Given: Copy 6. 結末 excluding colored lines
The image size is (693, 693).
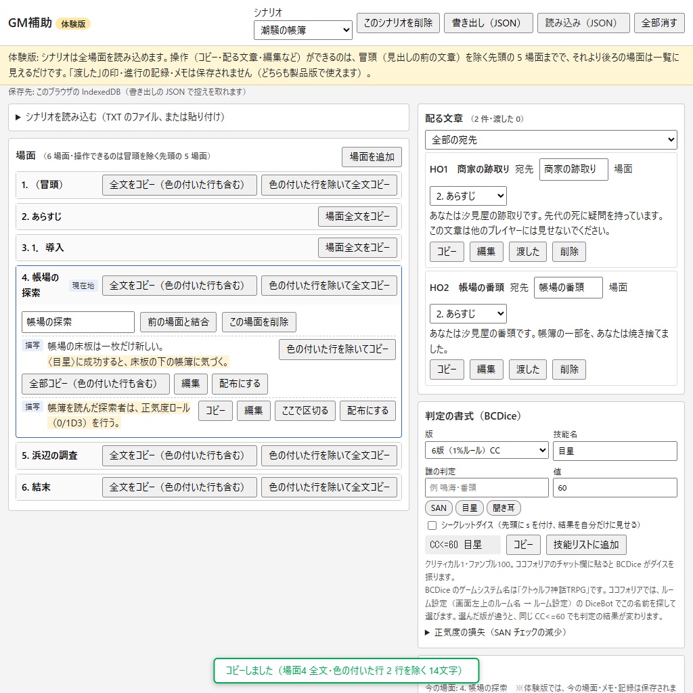Looking at the screenshot, I should click(330, 487).
